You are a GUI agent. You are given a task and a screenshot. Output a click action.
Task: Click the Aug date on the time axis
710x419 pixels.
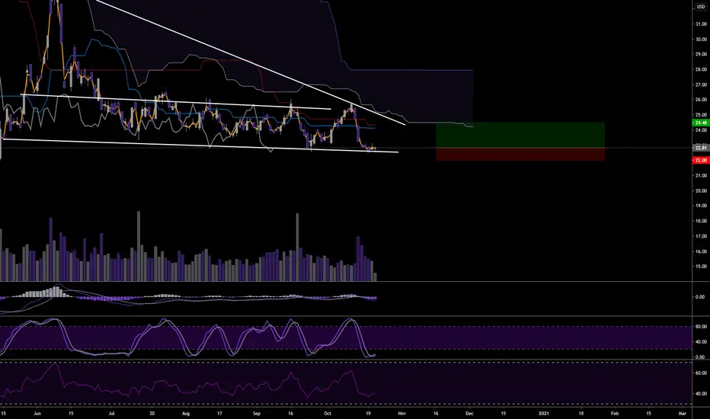(185, 414)
